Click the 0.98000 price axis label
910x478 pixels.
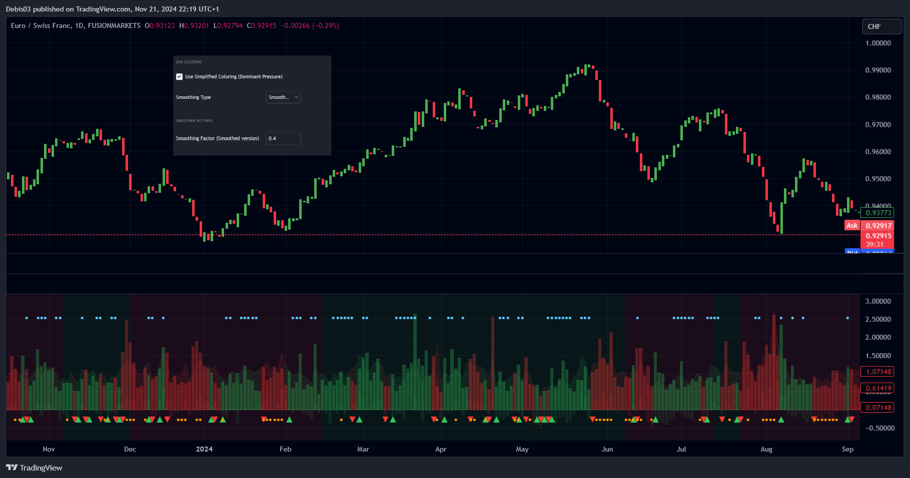tap(878, 97)
